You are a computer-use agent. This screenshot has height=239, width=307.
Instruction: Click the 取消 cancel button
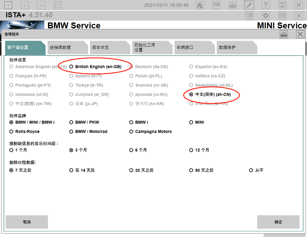(27, 222)
